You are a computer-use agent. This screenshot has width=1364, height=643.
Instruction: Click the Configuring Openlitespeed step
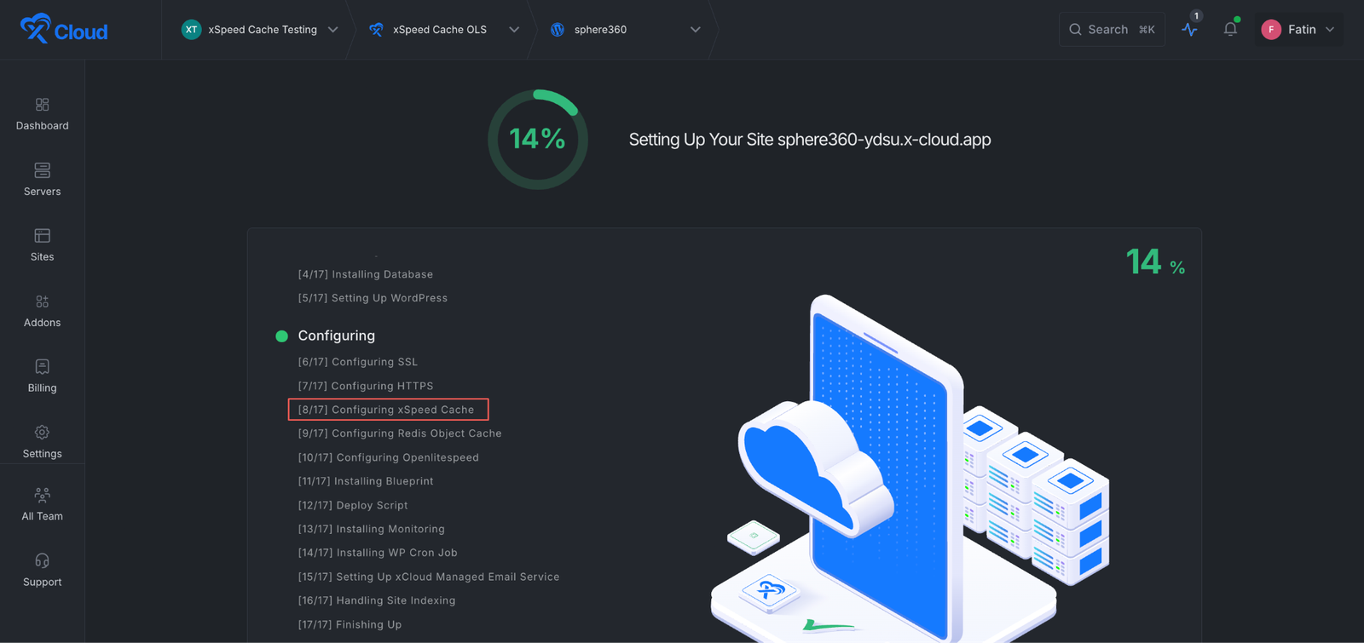pyautogui.click(x=389, y=457)
